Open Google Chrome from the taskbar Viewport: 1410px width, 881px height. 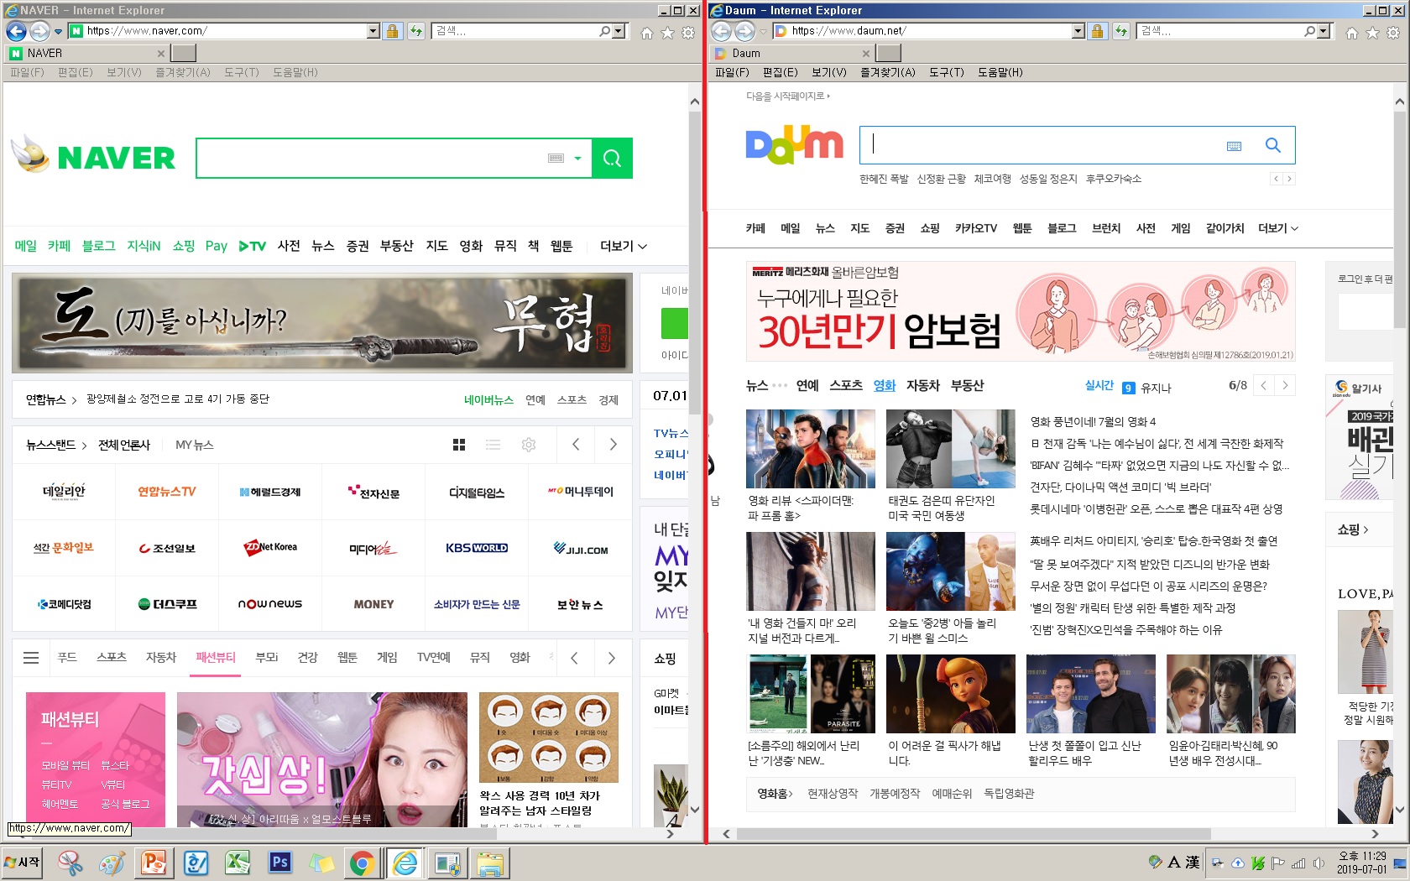[x=362, y=863]
